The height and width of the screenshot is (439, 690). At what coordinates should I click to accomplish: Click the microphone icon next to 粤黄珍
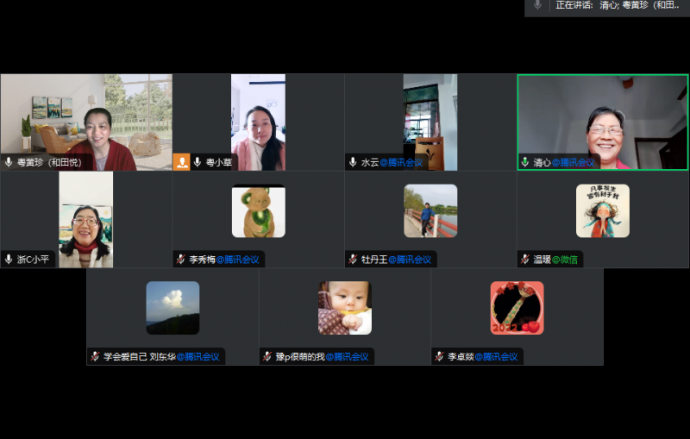9,162
